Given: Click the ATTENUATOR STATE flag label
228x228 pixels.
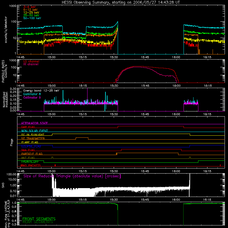Looking at the screenshot, I should pos(34,123).
